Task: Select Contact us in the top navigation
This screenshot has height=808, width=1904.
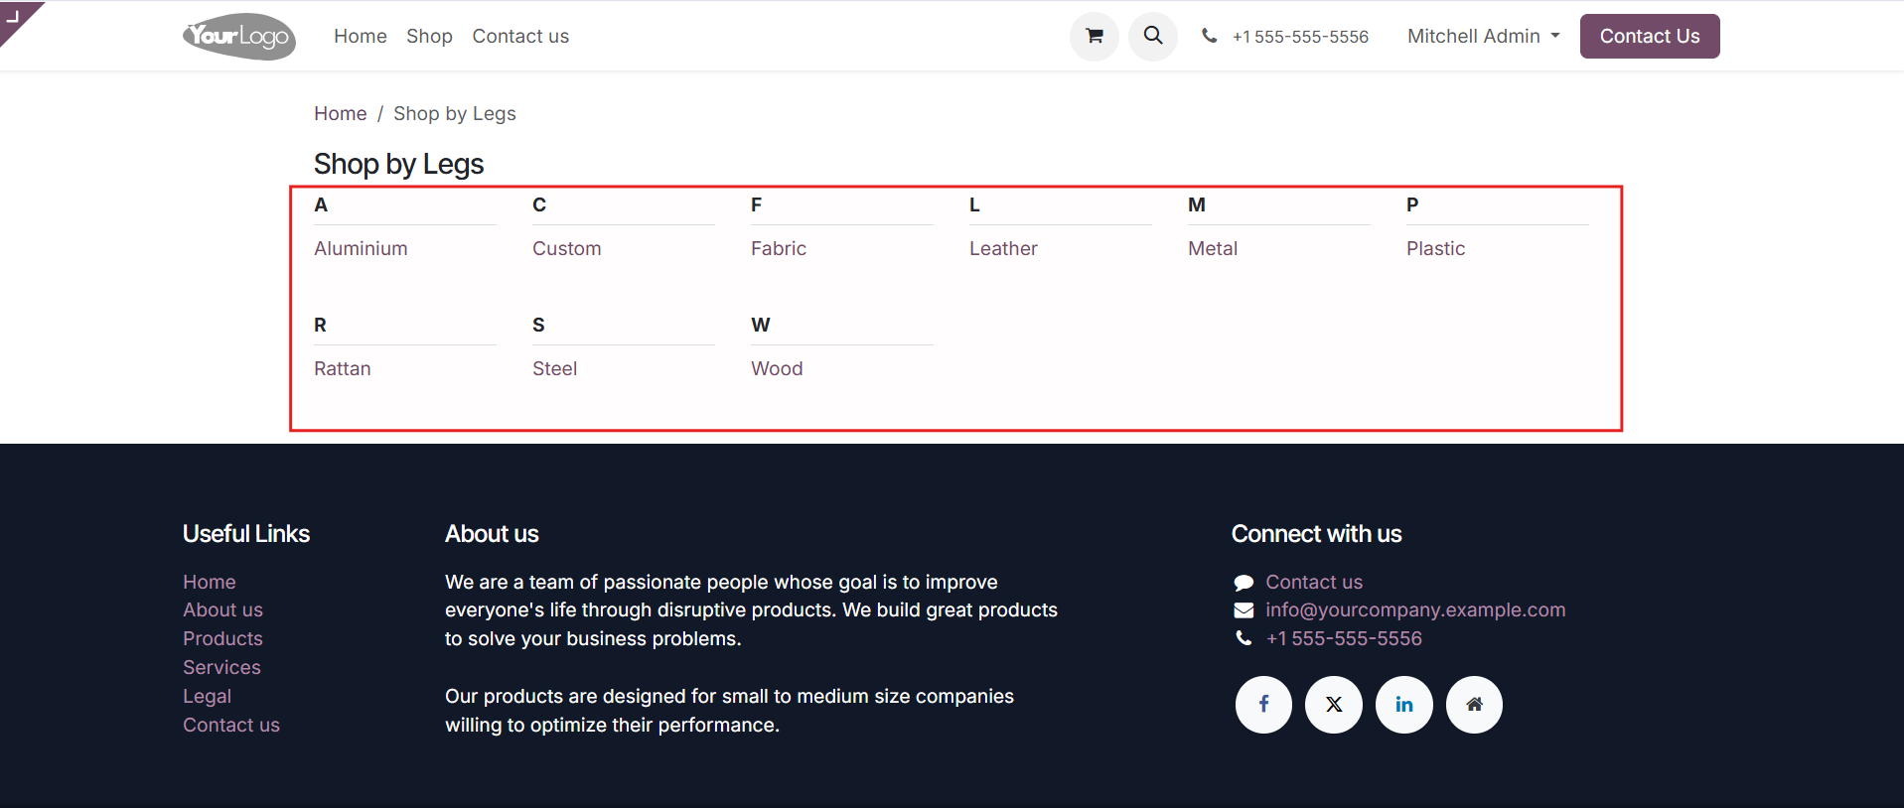Action: (x=520, y=36)
